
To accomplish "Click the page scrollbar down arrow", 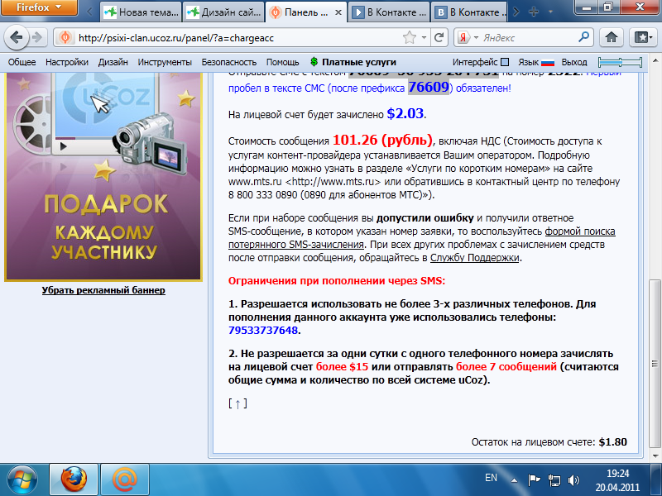I will click(x=655, y=456).
